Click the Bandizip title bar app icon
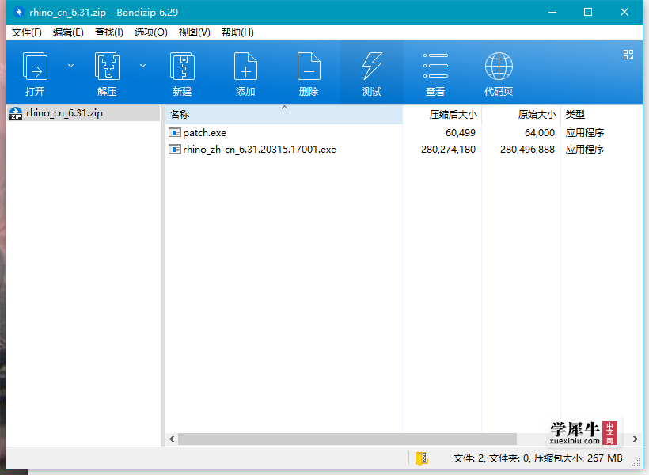 [18, 12]
